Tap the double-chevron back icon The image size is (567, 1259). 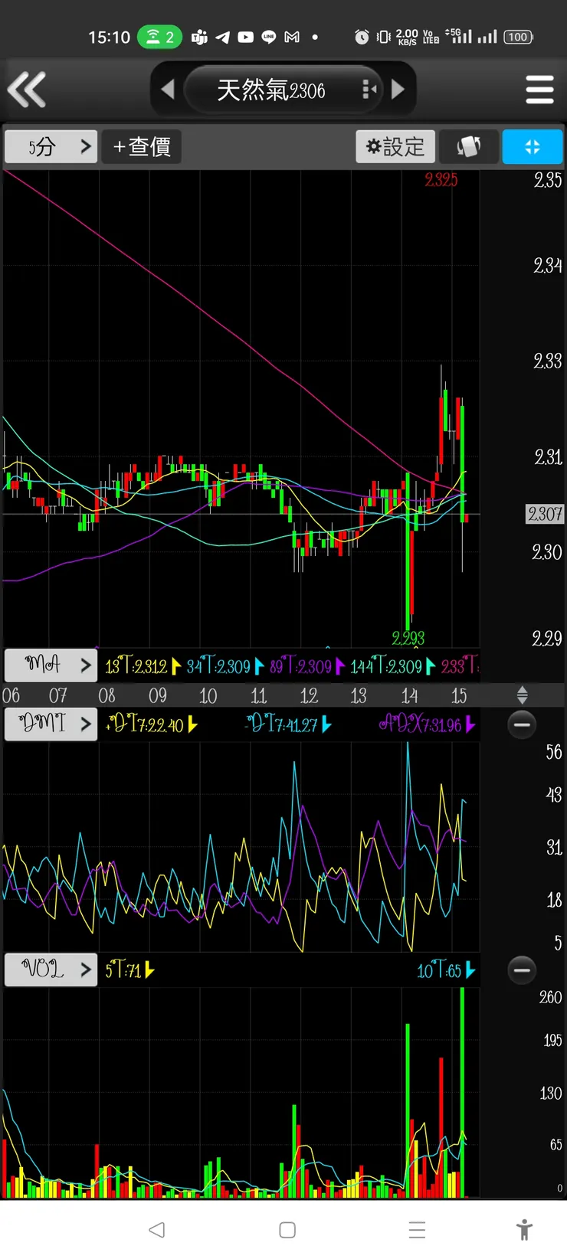click(x=27, y=90)
